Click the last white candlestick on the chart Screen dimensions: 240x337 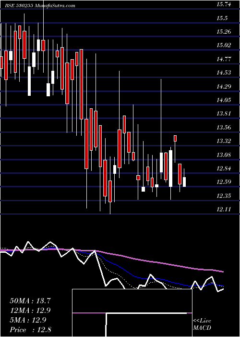[184, 182]
